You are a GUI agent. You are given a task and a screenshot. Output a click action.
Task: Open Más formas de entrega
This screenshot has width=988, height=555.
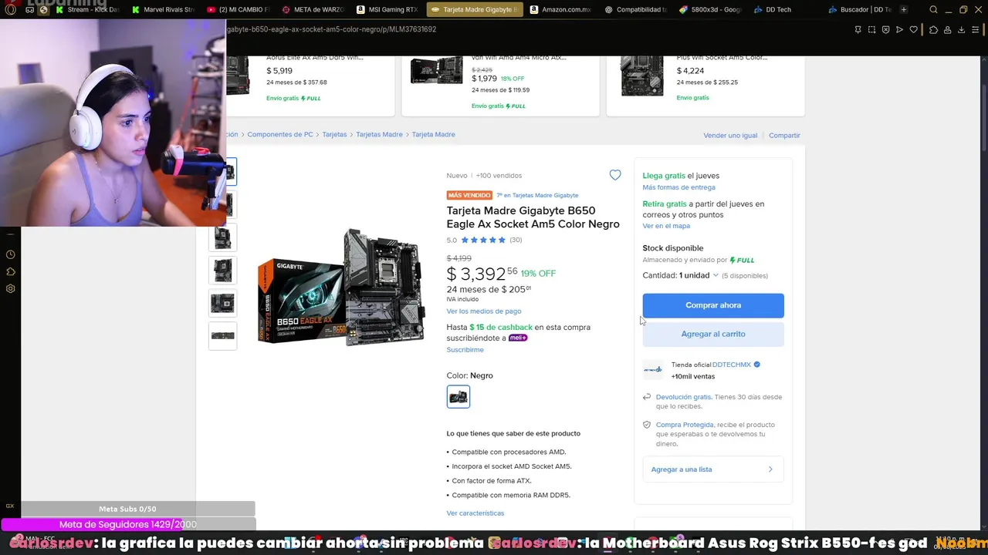[x=678, y=187]
